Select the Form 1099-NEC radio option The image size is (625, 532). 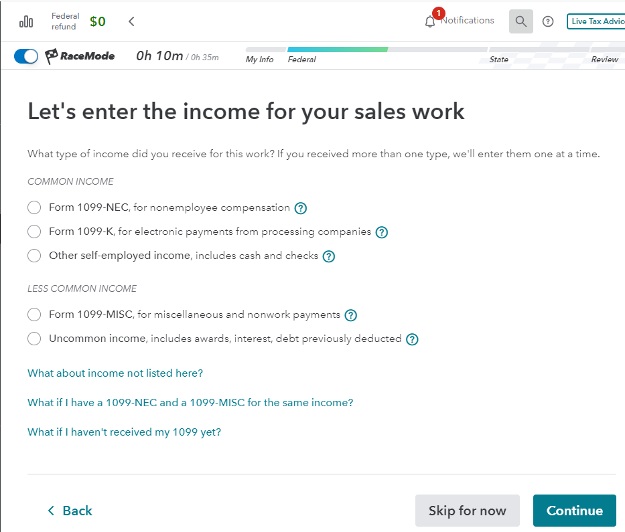(34, 207)
